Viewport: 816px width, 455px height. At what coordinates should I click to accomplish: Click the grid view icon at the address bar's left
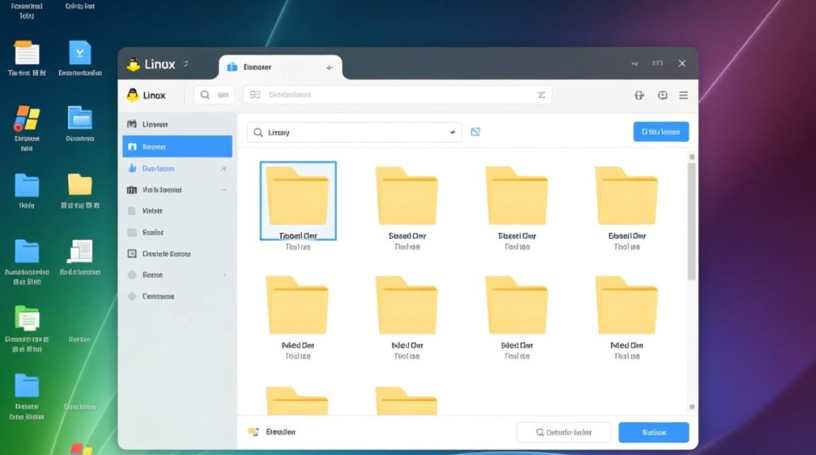pyautogui.click(x=254, y=95)
